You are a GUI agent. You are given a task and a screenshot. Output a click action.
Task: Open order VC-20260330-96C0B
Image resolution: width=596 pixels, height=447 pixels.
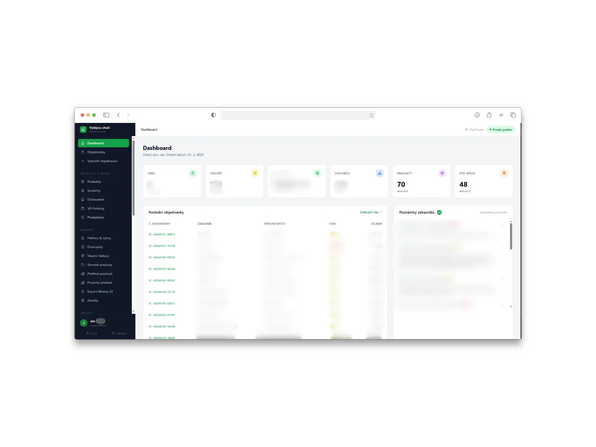tap(162, 327)
